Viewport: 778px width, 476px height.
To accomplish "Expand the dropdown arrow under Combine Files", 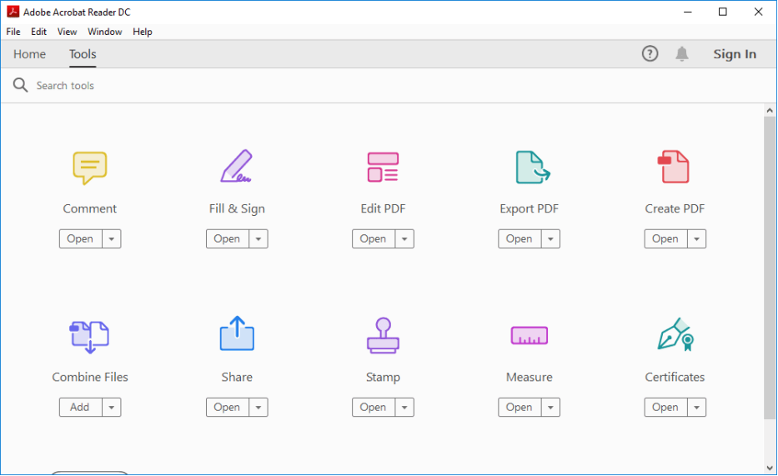I will [x=112, y=408].
